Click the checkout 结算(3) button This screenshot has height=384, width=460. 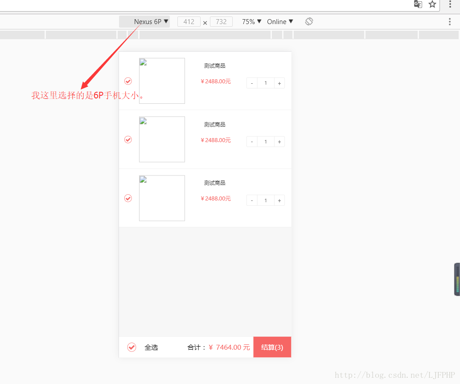click(272, 347)
